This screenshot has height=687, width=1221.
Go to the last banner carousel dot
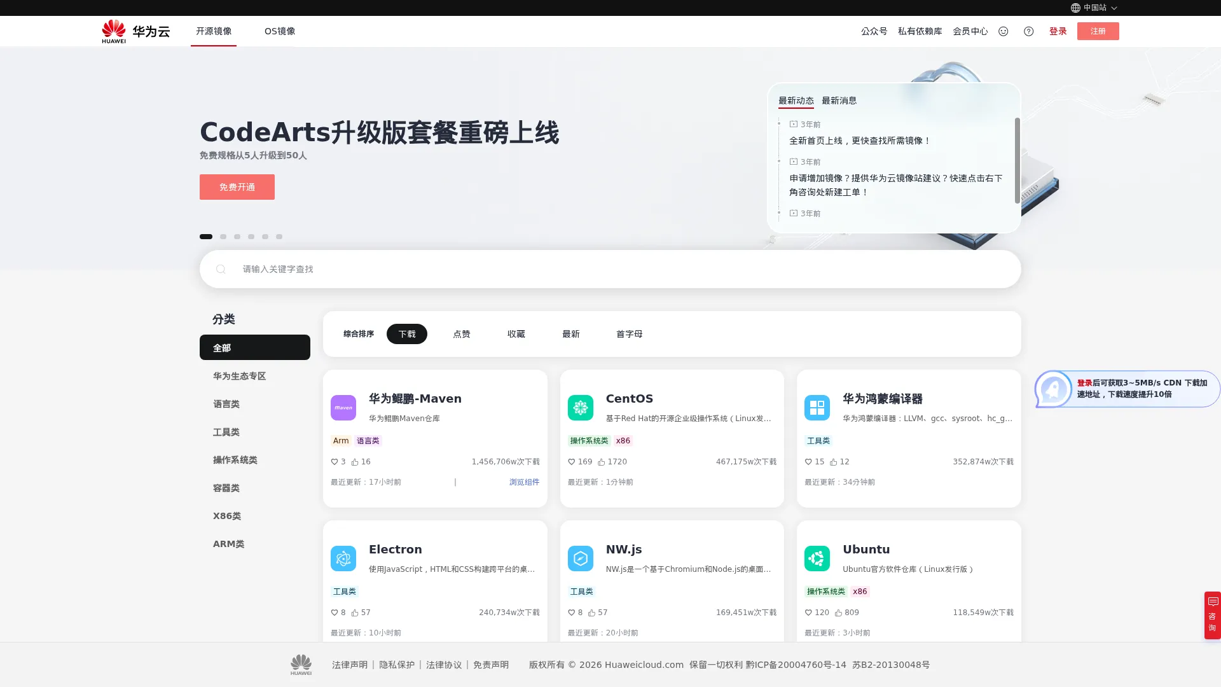[279, 237]
